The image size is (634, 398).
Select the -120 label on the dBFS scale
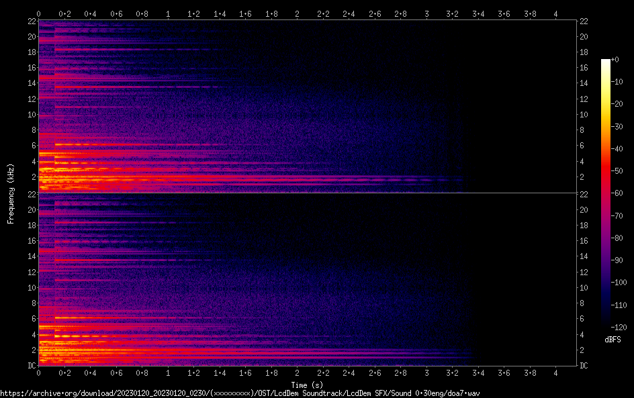coord(618,328)
